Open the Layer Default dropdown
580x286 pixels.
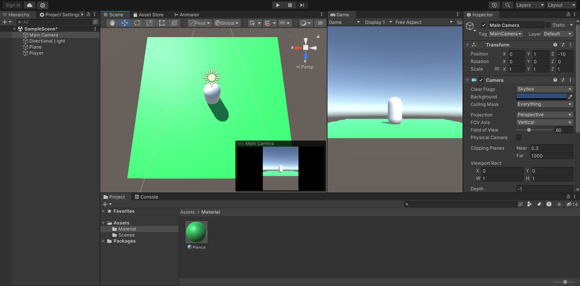tap(558, 34)
